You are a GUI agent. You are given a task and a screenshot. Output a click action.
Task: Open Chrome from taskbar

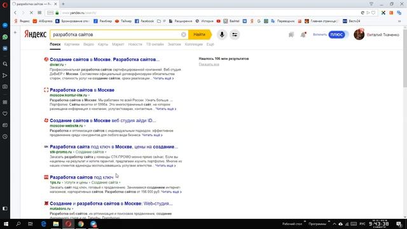[x=81, y=224]
